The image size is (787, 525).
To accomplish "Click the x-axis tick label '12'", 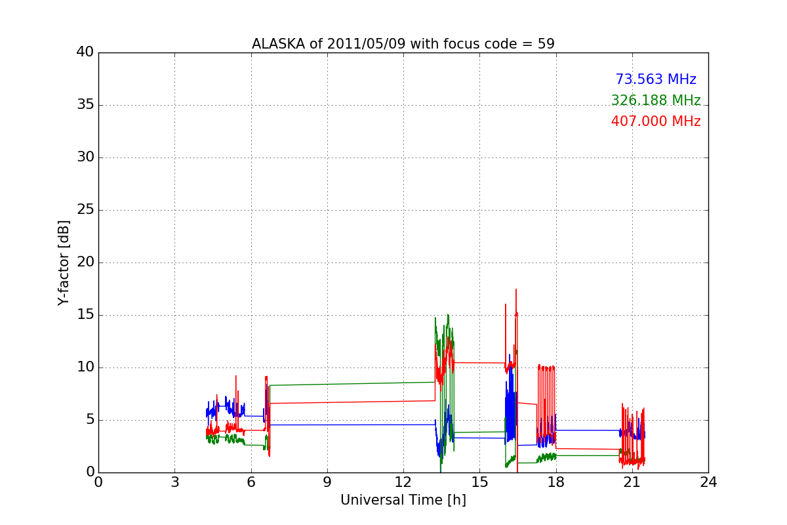I will point(403,482).
